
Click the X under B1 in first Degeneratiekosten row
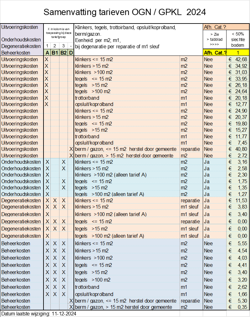(x=55, y=200)
